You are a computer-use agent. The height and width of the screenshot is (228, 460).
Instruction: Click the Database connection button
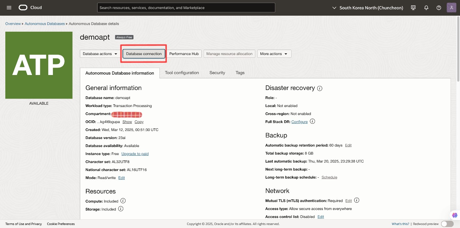[x=144, y=54]
